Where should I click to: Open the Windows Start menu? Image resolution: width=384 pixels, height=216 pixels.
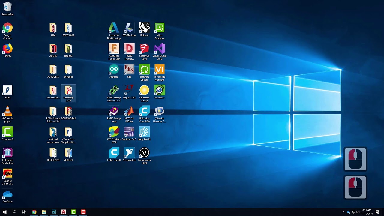tap(4, 212)
